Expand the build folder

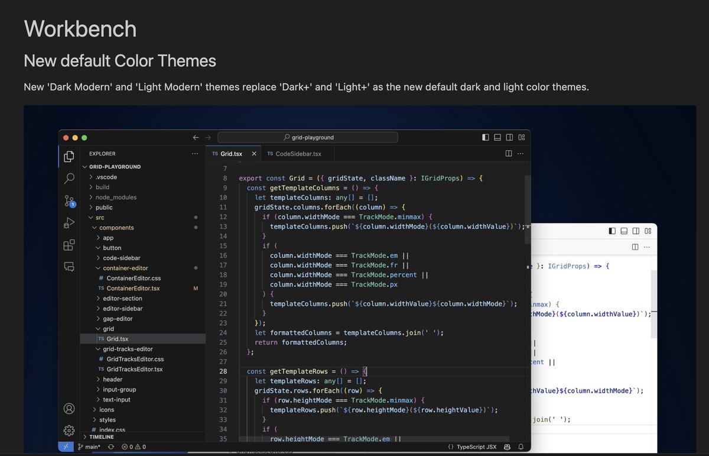pos(142,187)
